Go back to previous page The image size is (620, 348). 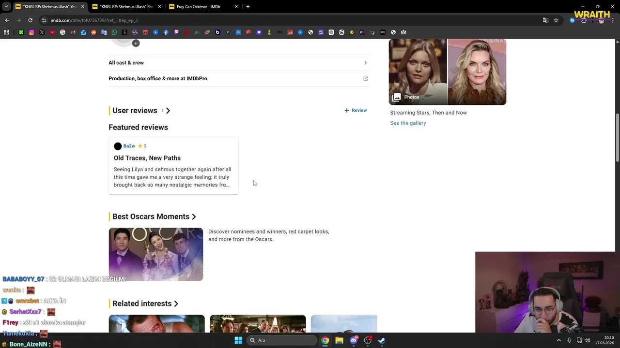pyautogui.click(x=7, y=20)
